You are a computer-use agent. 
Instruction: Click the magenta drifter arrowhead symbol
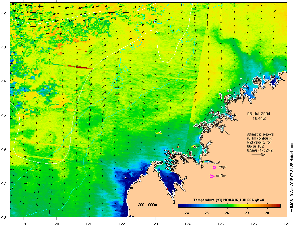click(x=212, y=176)
